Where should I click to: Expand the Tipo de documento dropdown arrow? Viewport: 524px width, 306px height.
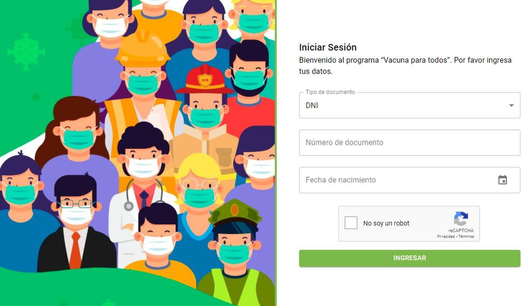[x=511, y=105]
